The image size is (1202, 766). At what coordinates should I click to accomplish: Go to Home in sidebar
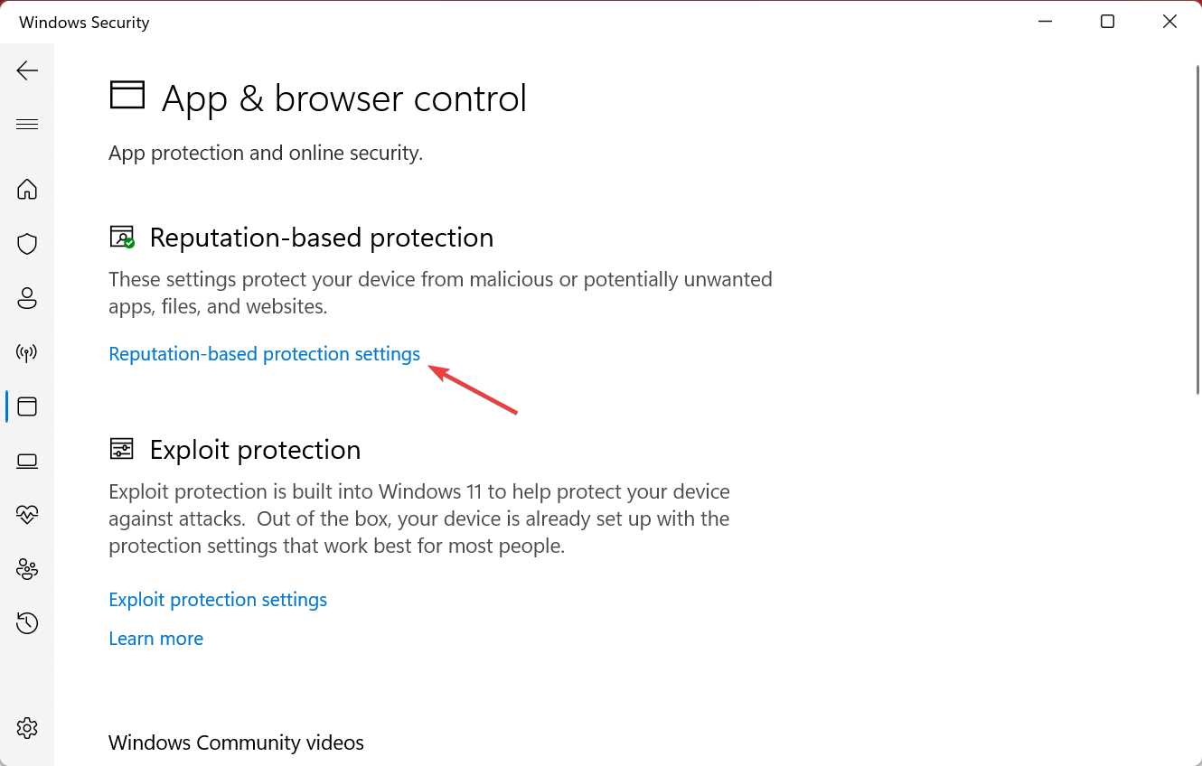pos(27,189)
